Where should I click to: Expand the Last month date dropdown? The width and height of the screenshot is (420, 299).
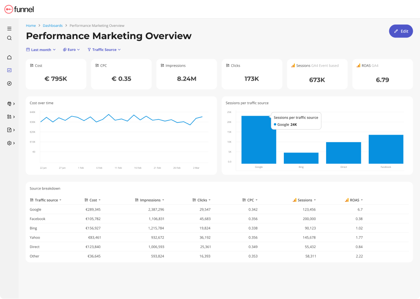pos(41,49)
